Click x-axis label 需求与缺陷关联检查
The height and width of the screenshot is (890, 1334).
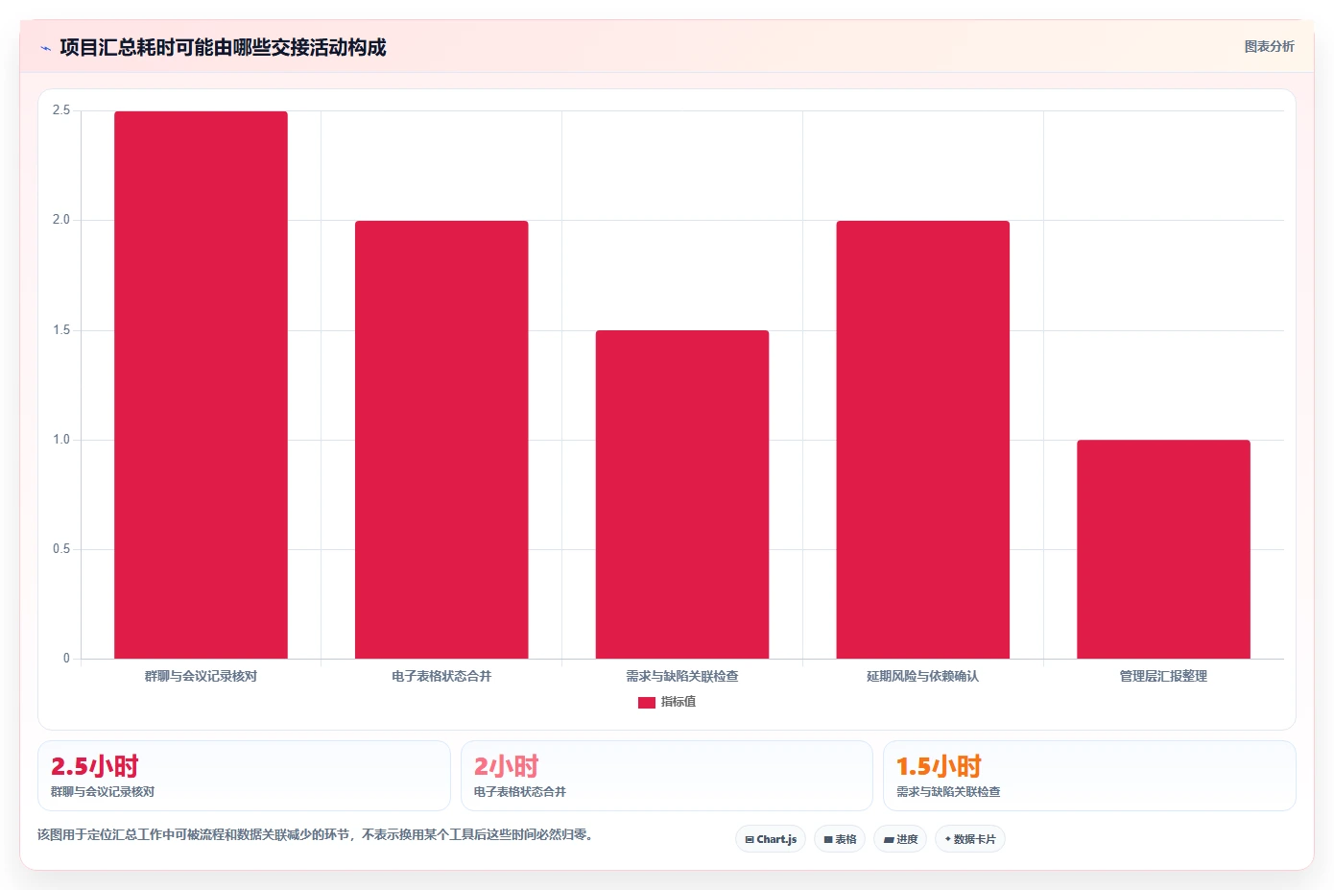coord(682,677)
